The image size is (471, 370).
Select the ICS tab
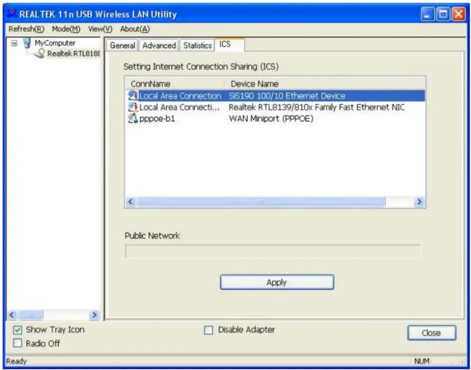[x=229, y=45]
